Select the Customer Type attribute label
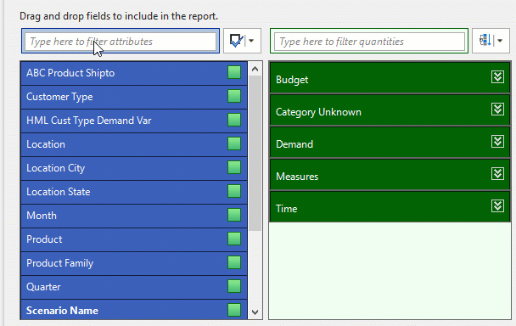 tap(59, 97)
